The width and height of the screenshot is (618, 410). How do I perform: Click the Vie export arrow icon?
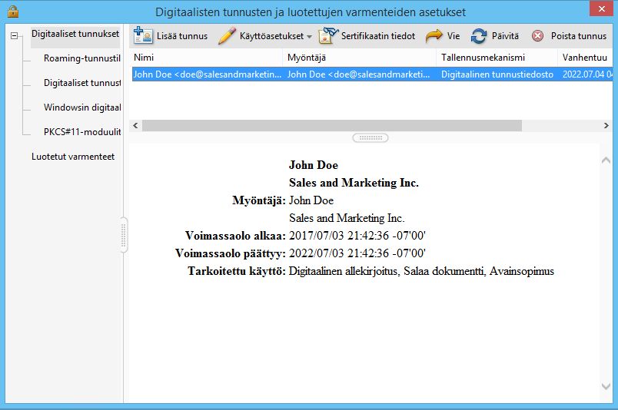tap(434, 36)
